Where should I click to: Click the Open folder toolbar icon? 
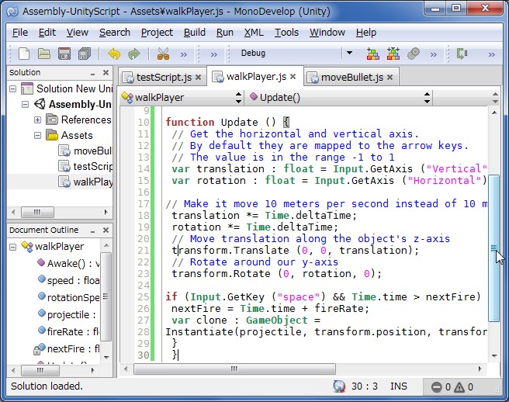coord(44,54)
